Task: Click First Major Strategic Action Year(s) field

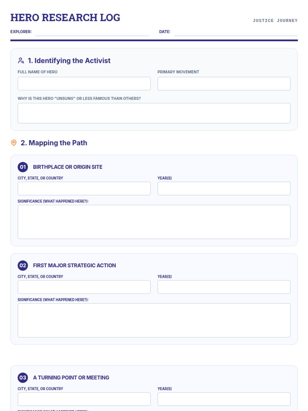Action: pos(224,287)
